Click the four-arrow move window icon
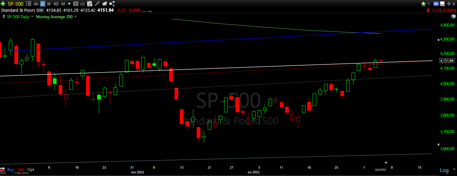The height and width of the screenshot is (176, 457). pos(449,4)
